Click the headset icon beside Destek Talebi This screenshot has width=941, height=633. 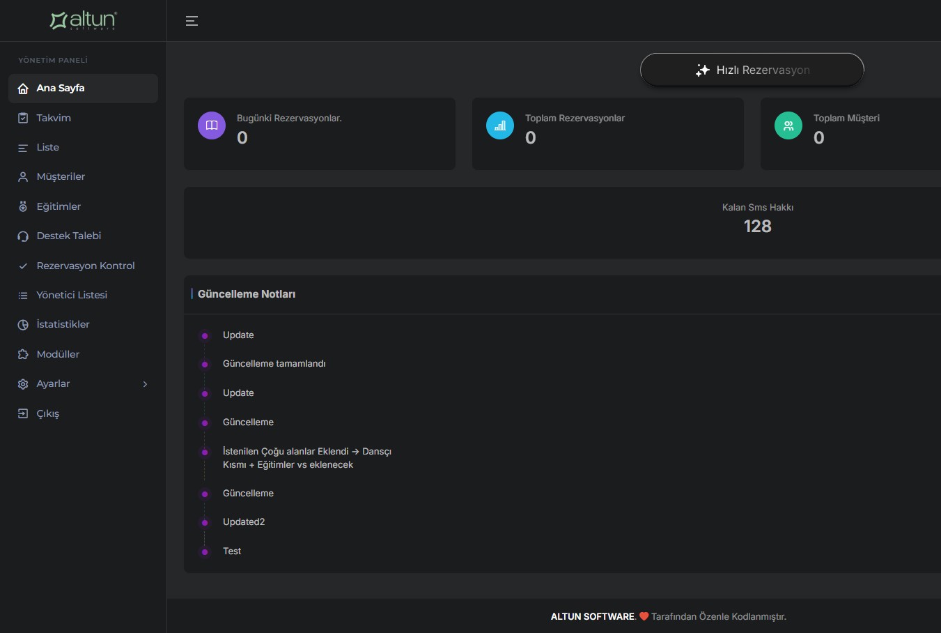(23, 236)
